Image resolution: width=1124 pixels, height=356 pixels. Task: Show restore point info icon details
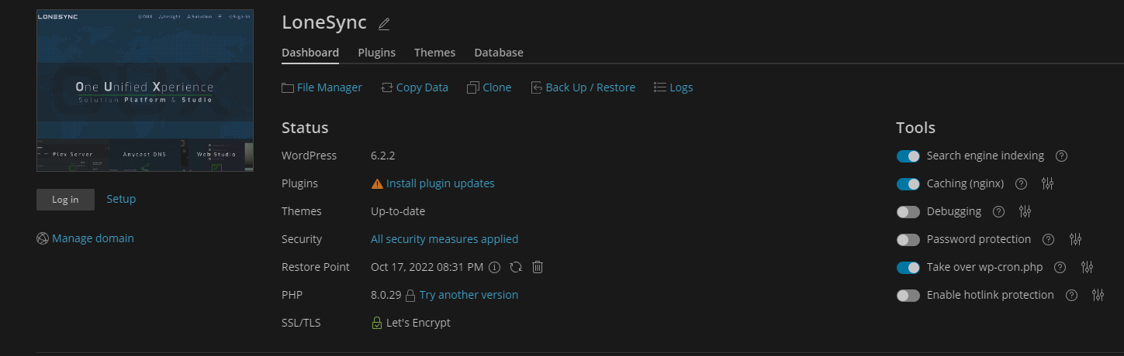click(x=495, y=267)
